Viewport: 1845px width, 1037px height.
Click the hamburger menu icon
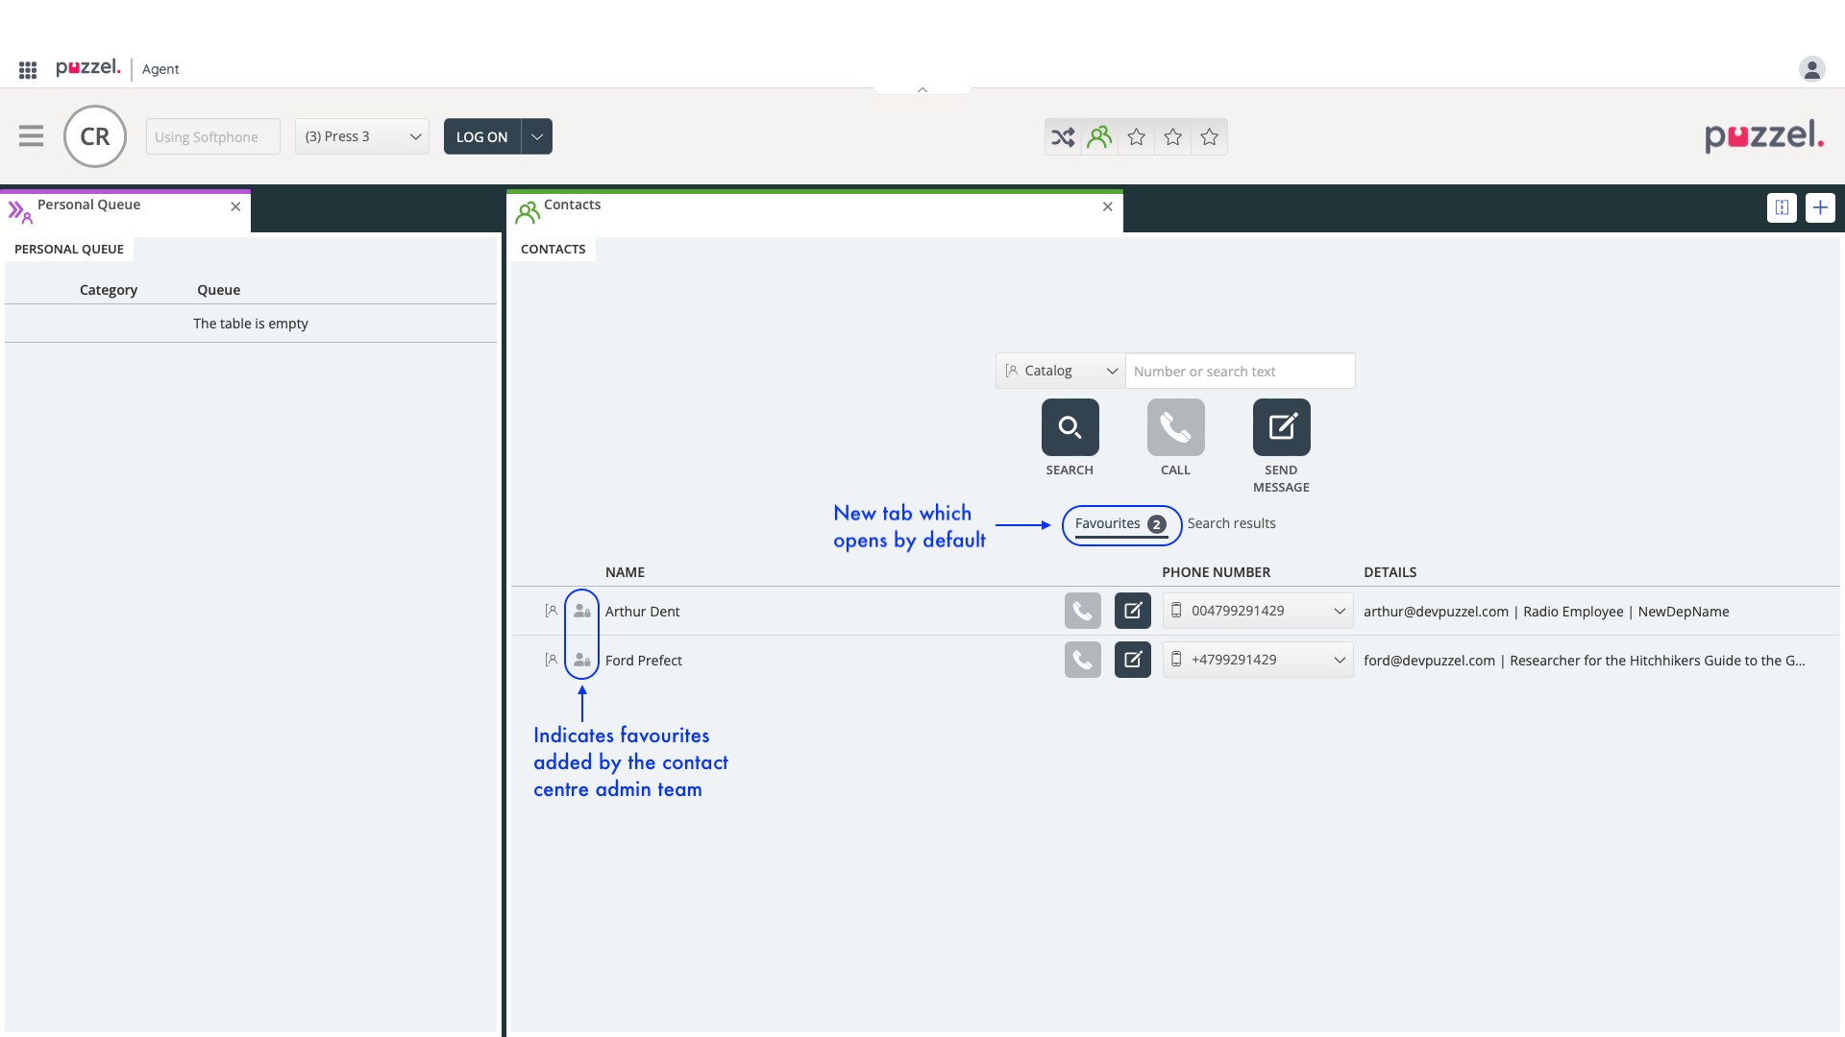(x=31, y=136)
